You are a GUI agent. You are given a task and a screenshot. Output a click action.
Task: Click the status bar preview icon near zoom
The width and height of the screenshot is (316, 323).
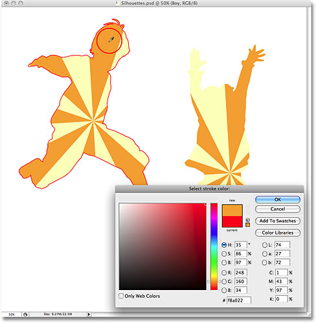coord(25,315)
